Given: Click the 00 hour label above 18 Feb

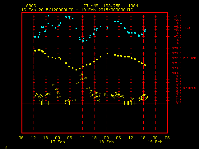Looking at the screenshot, I should (x=106, y=138).
